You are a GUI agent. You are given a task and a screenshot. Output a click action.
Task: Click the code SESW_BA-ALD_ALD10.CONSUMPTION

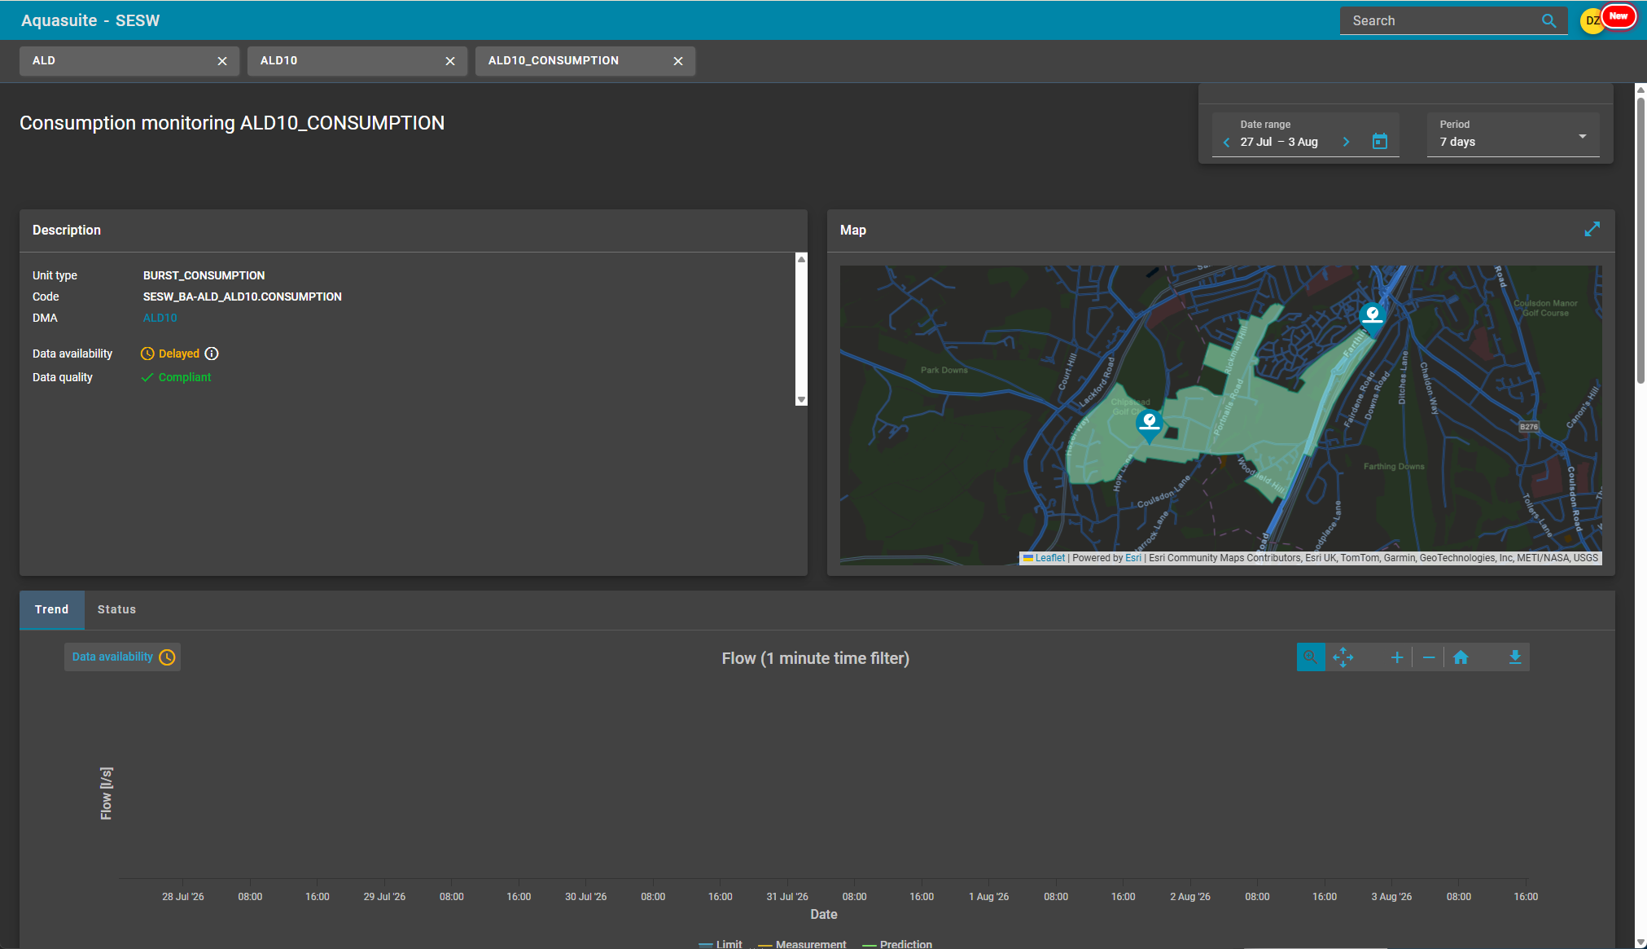point(243,297)
